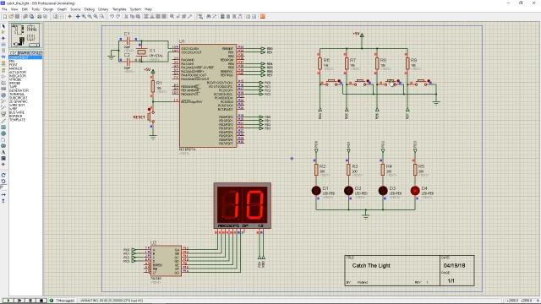Click the seven-segment display showing 10
This screenshot has height=304, width=541.
pyautogui.click(x=243, y=205)
